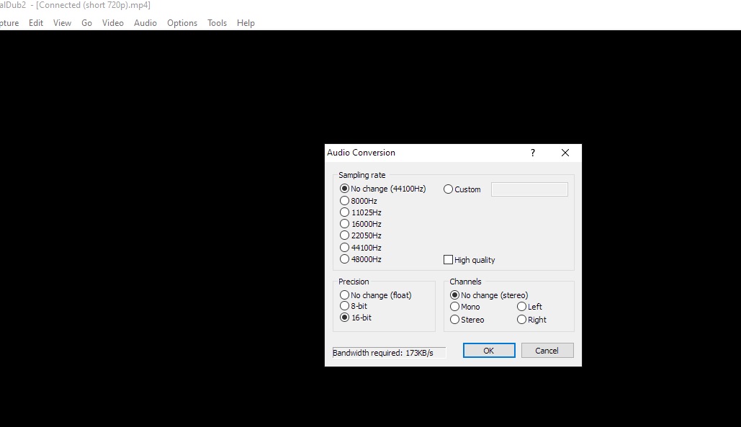The height and width of the screenshot is (427, 741).
Task: Enable the High quality checkbox
Action: [x=470, y=260]
